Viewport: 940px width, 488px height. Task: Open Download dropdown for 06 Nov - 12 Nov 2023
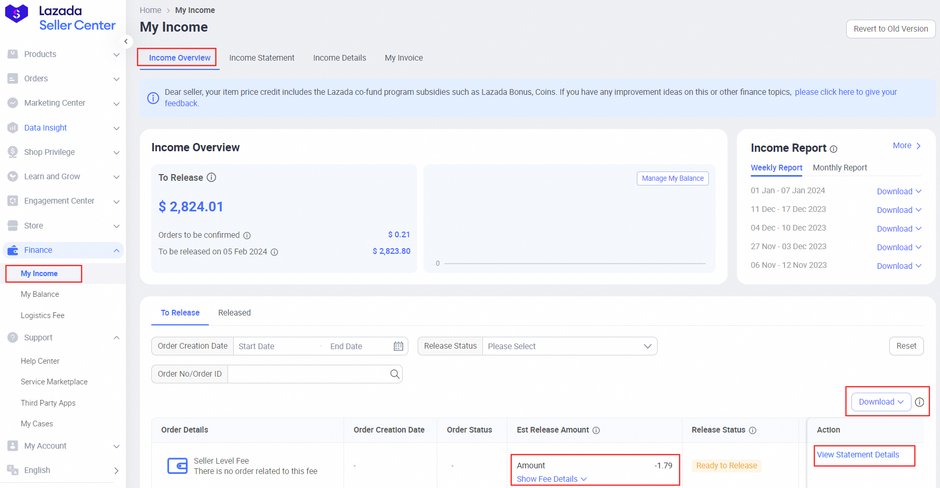point(899,266)
